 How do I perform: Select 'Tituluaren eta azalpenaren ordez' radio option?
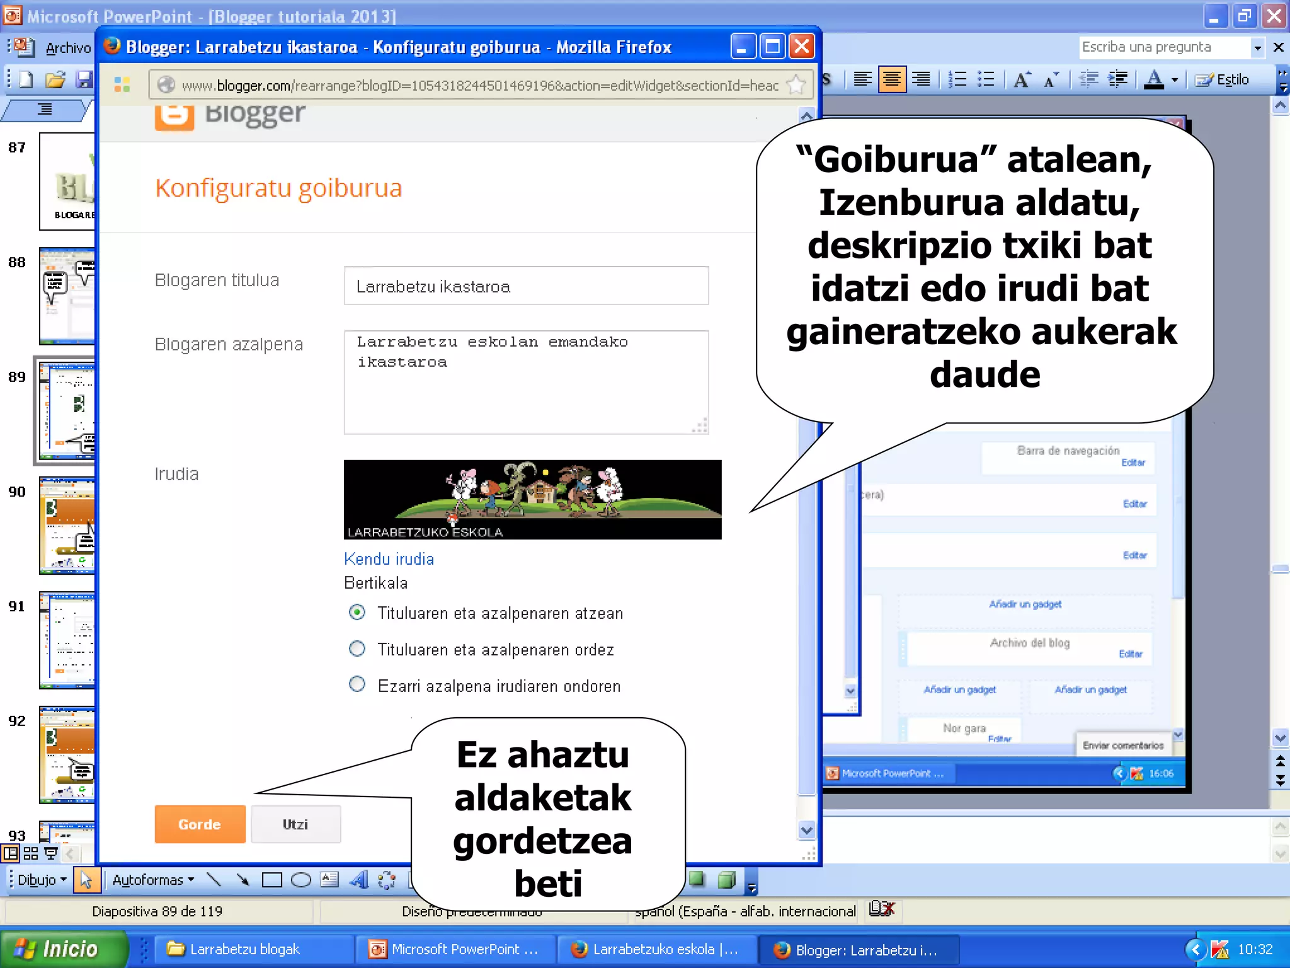pos(357,649)
